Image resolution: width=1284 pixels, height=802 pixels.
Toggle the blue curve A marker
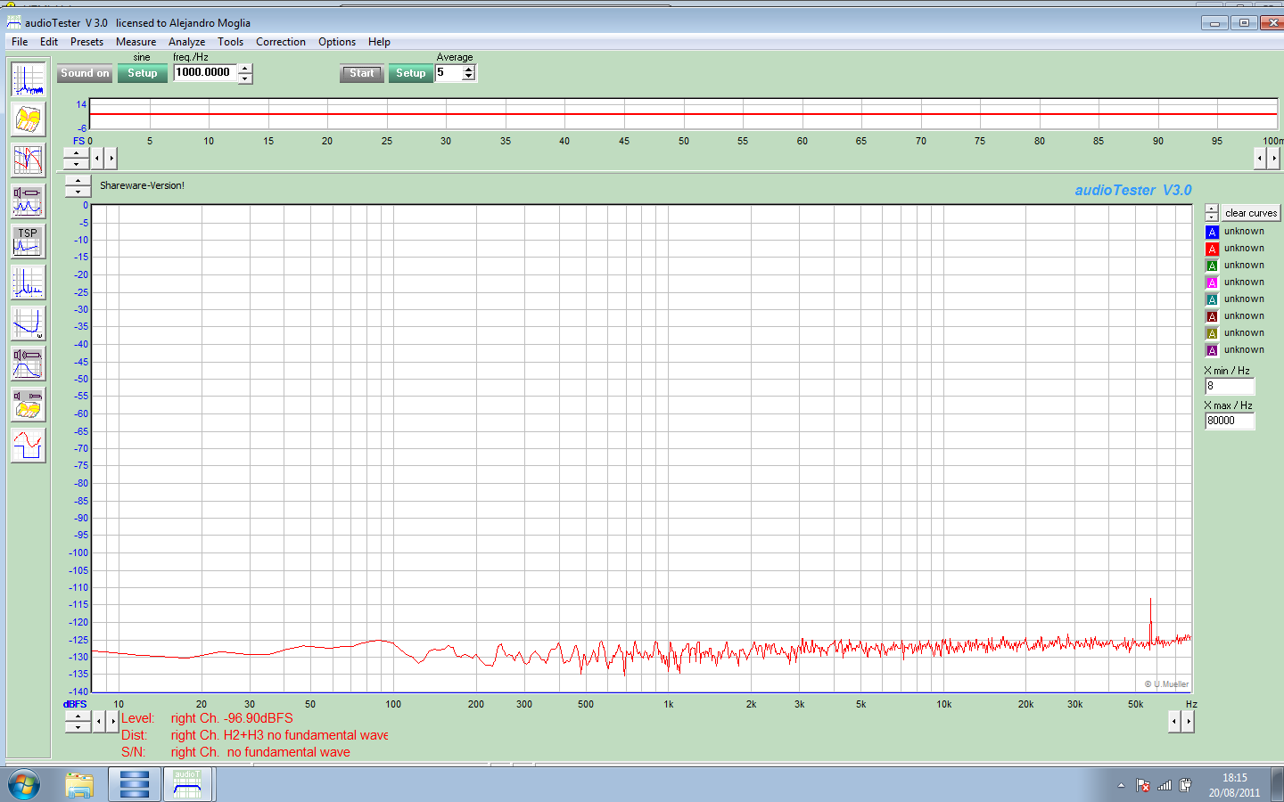pos(1212,232)
